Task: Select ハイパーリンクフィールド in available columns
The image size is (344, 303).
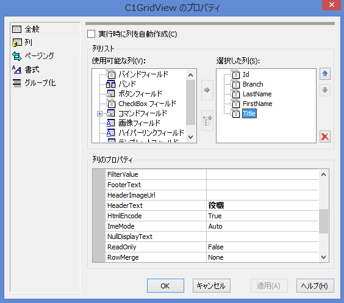Action: pos(151,133)
